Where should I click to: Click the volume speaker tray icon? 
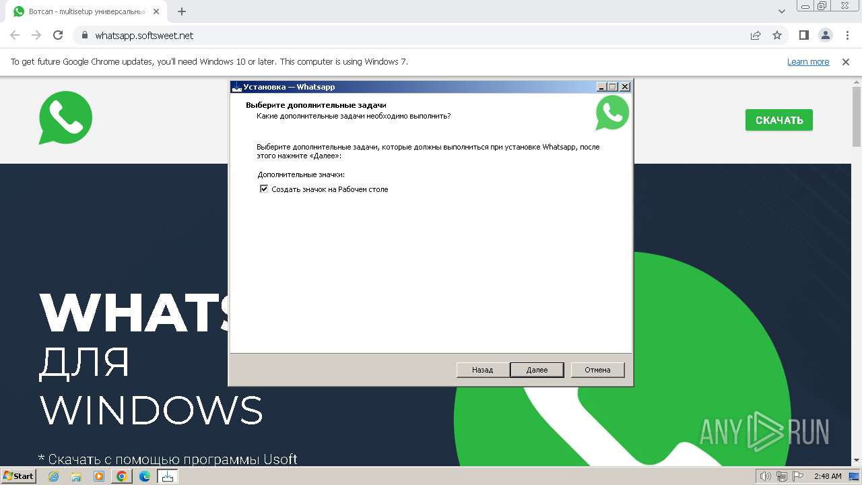pyautogui.click(x=765, y=476)
